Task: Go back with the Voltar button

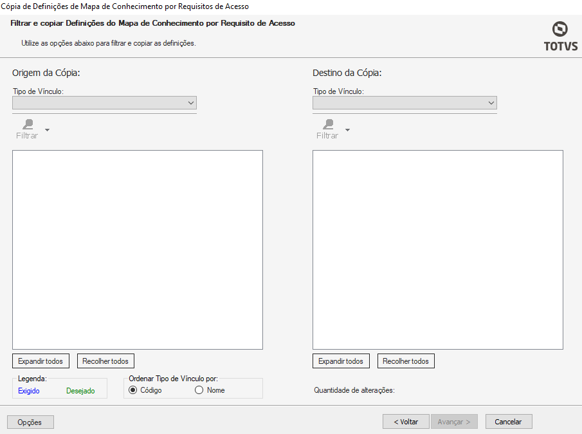Action: (406, 422)
